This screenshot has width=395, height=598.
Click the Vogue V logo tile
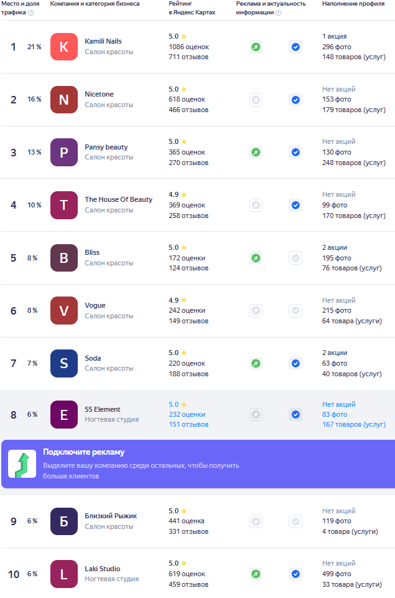click(x=64, y=310)
